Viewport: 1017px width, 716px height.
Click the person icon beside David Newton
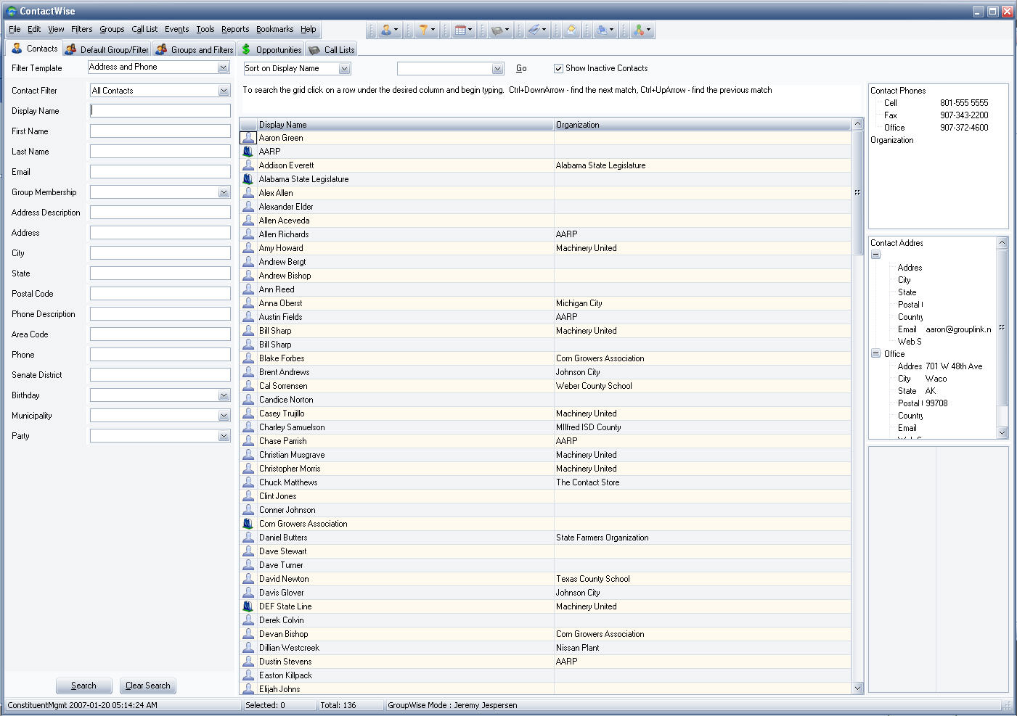[248, 579]
